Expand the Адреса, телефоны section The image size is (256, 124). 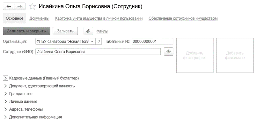(x=23, y=109)
